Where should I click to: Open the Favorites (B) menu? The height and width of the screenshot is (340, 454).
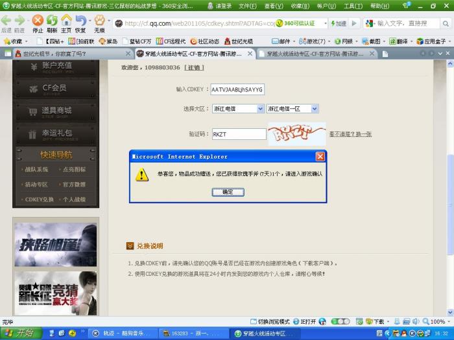[x=300, y=6]
